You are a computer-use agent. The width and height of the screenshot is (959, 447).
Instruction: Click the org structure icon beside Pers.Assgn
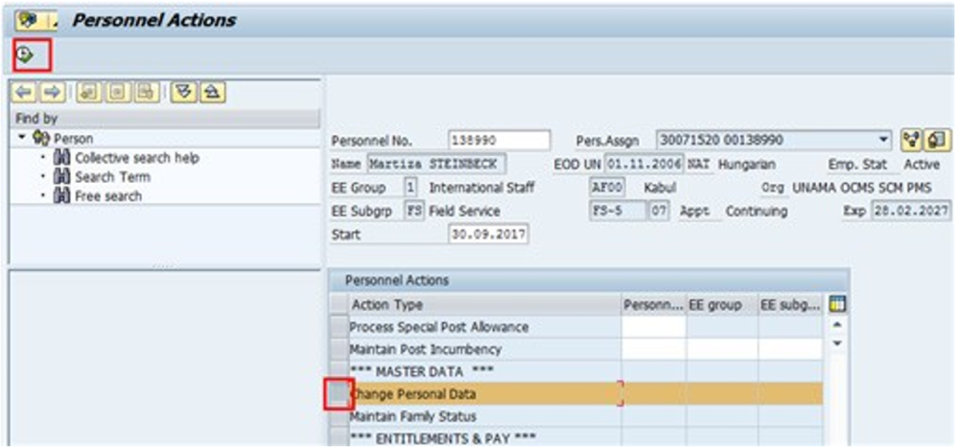910,139
